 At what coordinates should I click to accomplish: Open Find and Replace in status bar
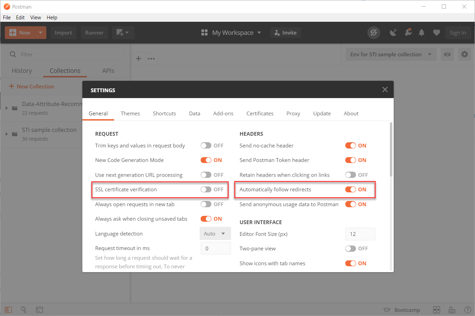point(24,310)
